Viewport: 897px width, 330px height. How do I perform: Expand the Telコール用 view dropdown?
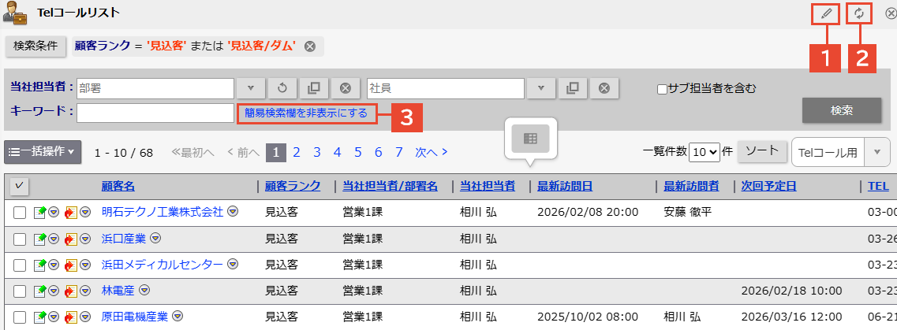coord(877,152)
